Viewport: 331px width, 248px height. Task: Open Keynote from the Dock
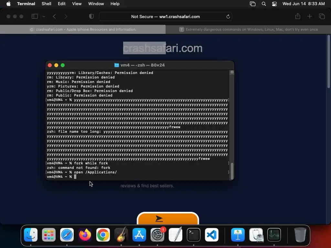click(238, 235)
